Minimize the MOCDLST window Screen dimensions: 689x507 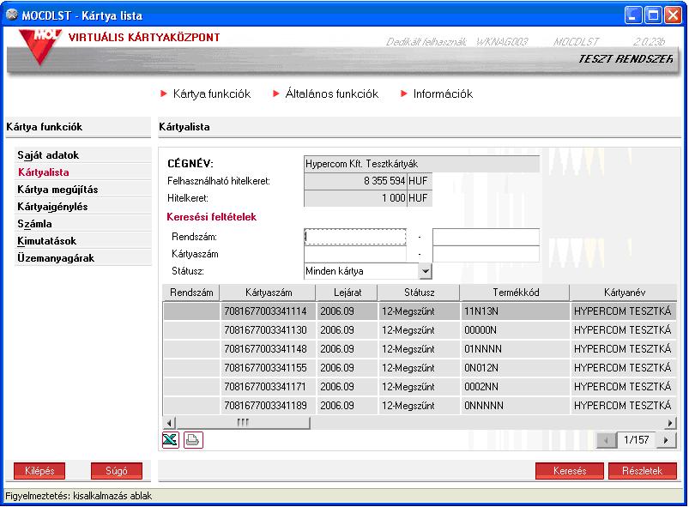tap(633, 15)
